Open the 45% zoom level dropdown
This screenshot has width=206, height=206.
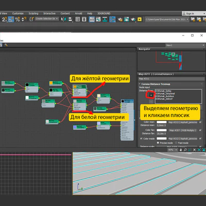[173, 150]
